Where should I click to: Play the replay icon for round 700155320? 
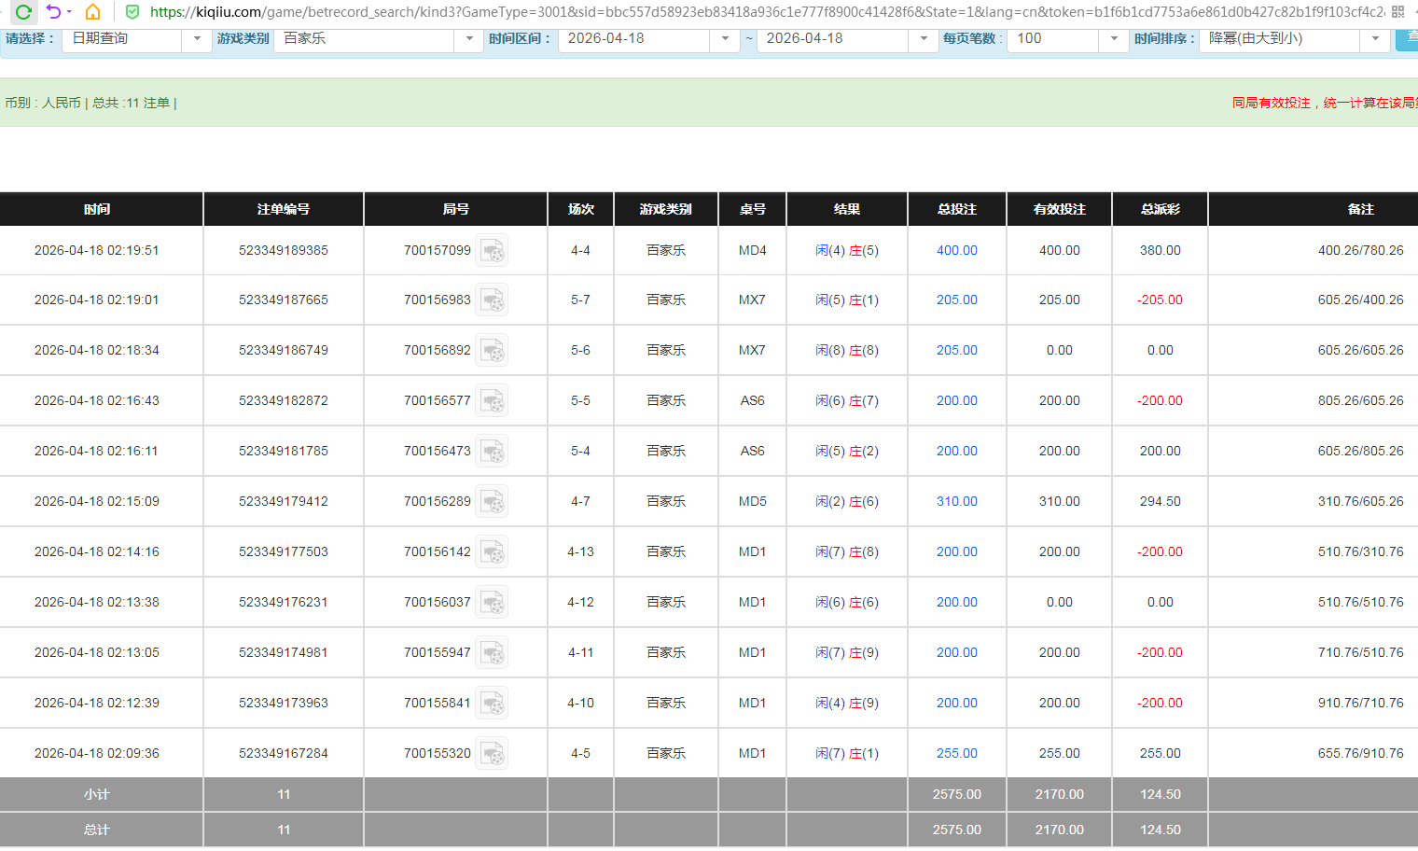pos(492,753)
